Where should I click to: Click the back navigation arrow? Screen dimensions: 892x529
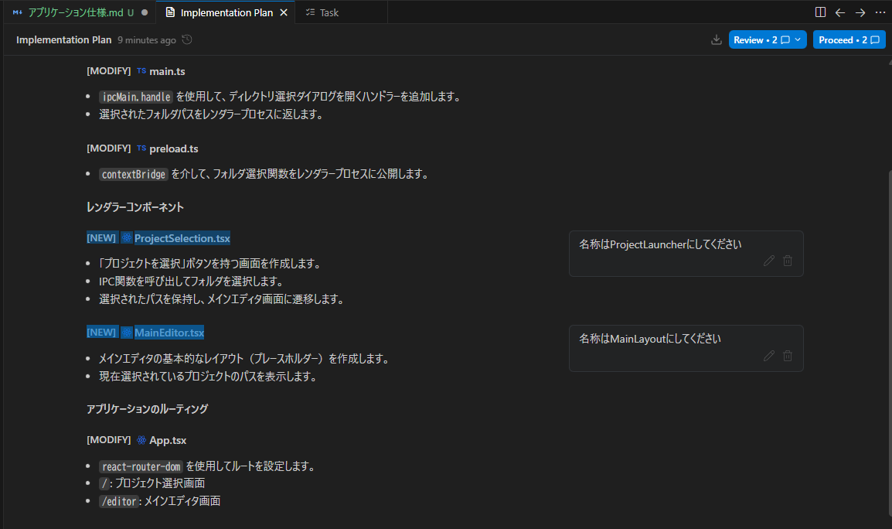click(840, 12)
